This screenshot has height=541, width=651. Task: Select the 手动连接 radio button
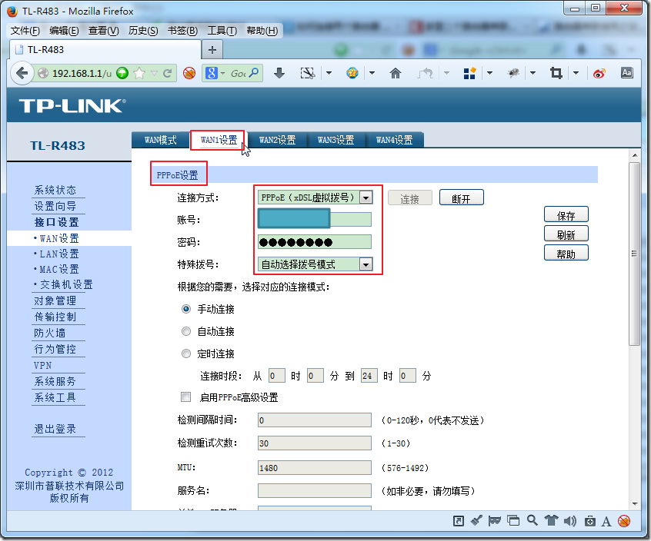186,309
